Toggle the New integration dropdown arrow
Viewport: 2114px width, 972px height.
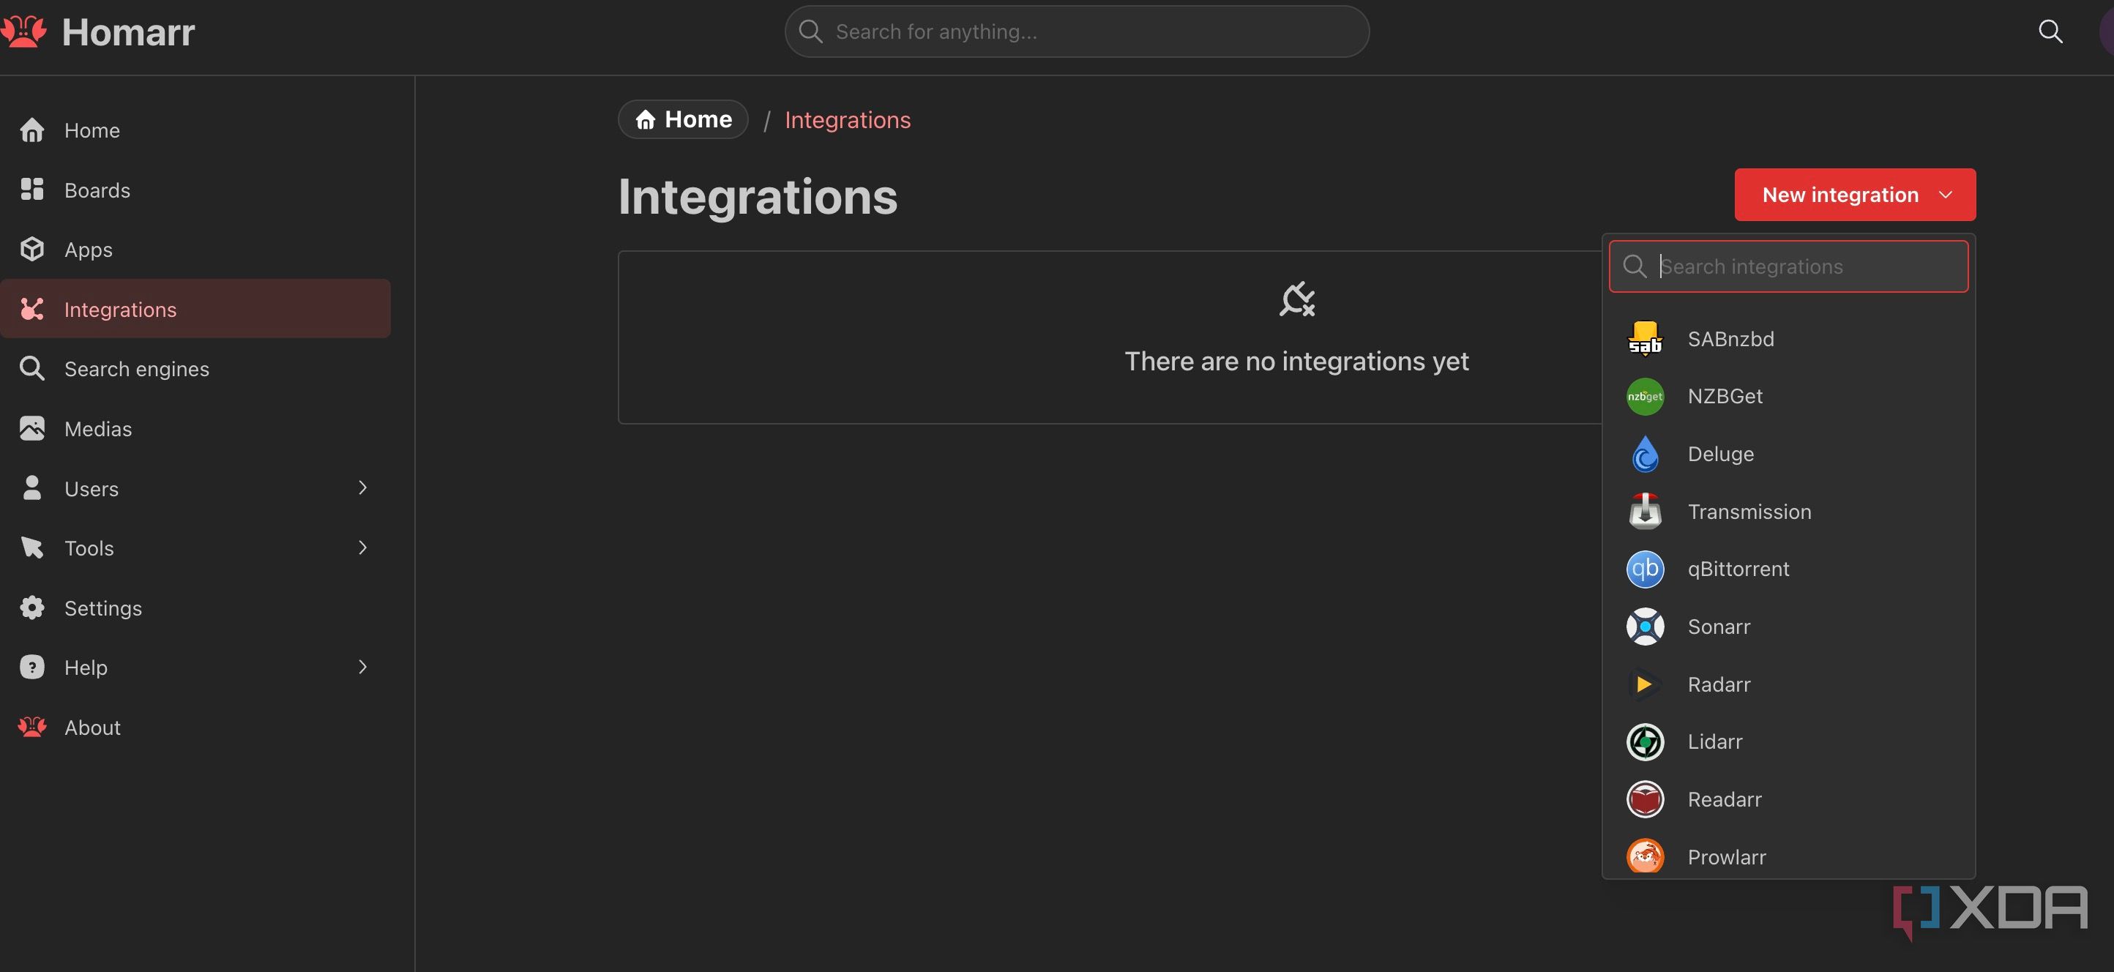coord(1945,195)
